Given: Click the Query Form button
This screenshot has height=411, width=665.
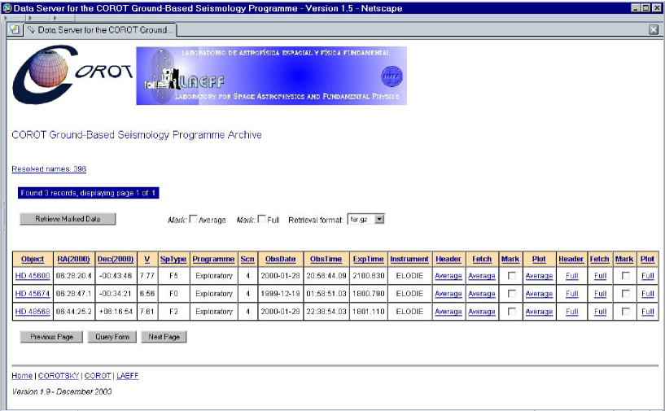Looking at the screenshot, I should [x=112, y=337].
